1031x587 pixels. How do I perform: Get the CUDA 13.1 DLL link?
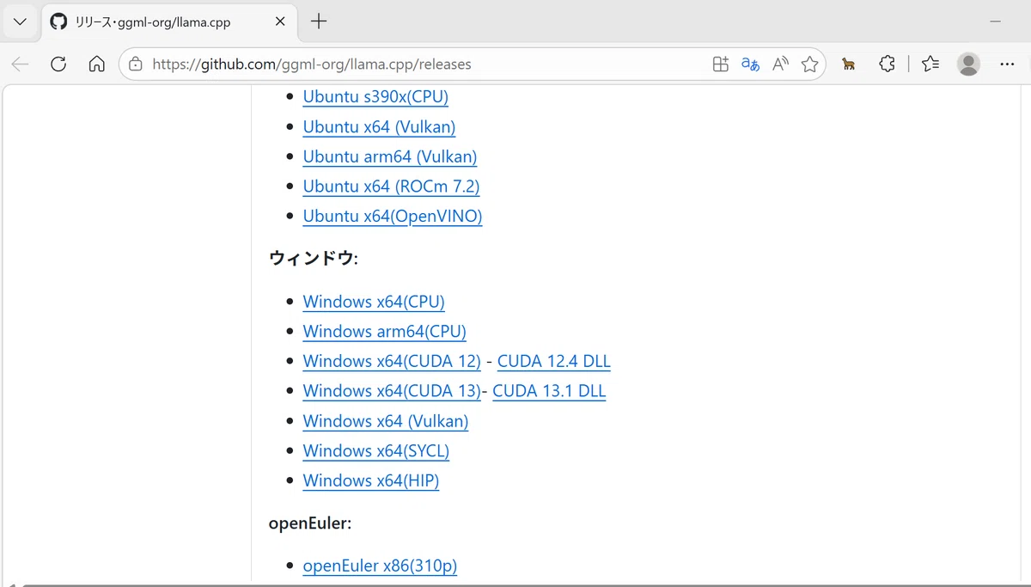[549, 391]
